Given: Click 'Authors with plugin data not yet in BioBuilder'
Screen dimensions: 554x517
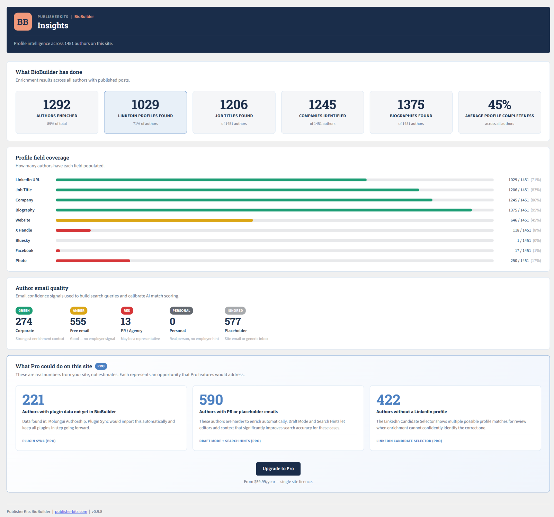Looking at the screenshot, I should point(69,412).
